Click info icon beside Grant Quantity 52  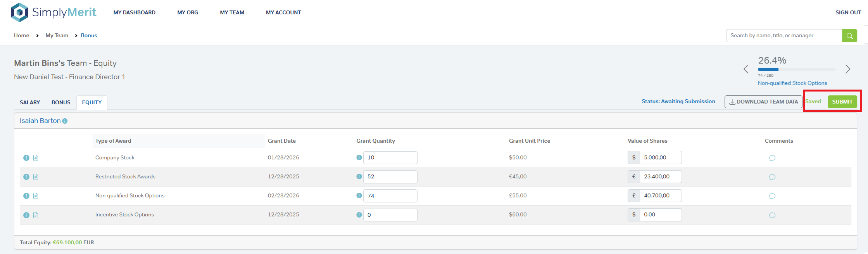(x=359, y=176)
